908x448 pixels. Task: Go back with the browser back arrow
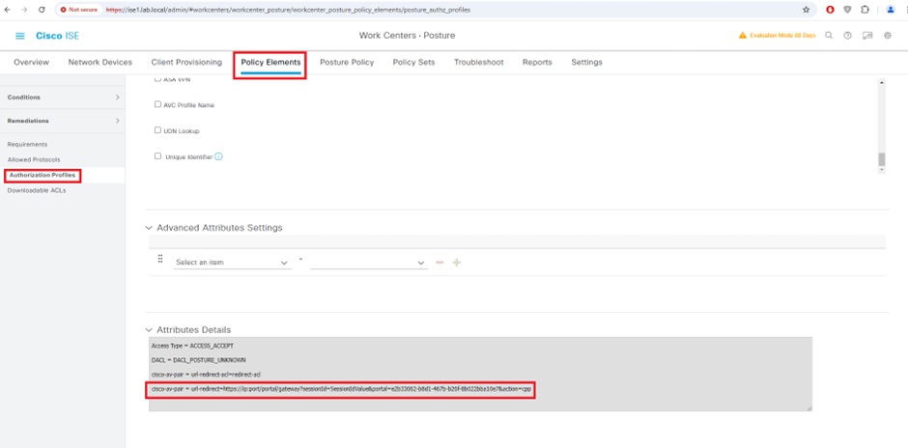[7, 10]
